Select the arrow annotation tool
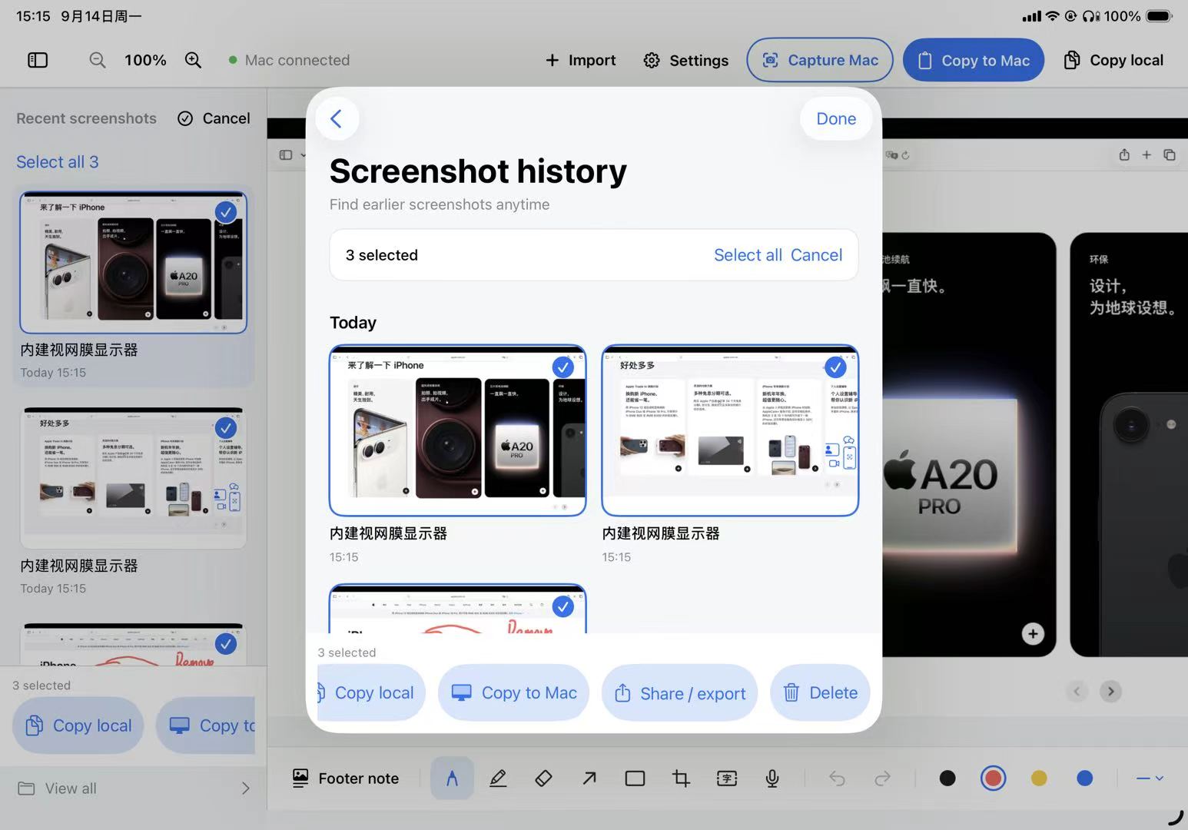Image resolution: width=1188 pixels, height=830 pixels. point(589,779)
